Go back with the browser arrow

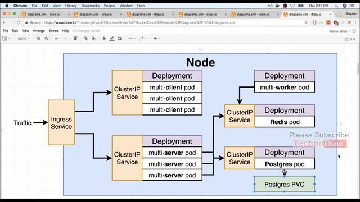(x=5, y=22)
